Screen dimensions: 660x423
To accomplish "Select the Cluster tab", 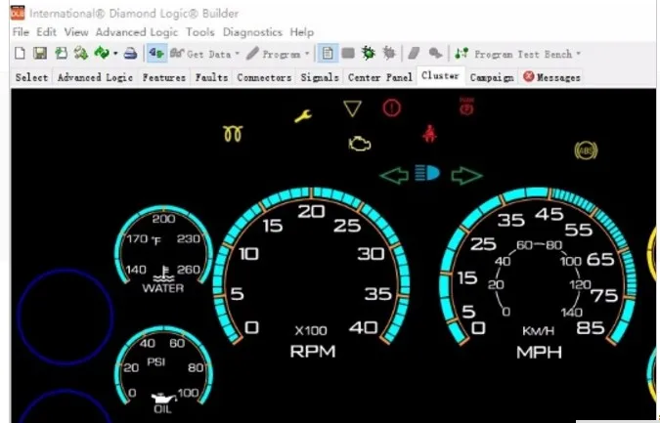I will (x=440, y=76).
